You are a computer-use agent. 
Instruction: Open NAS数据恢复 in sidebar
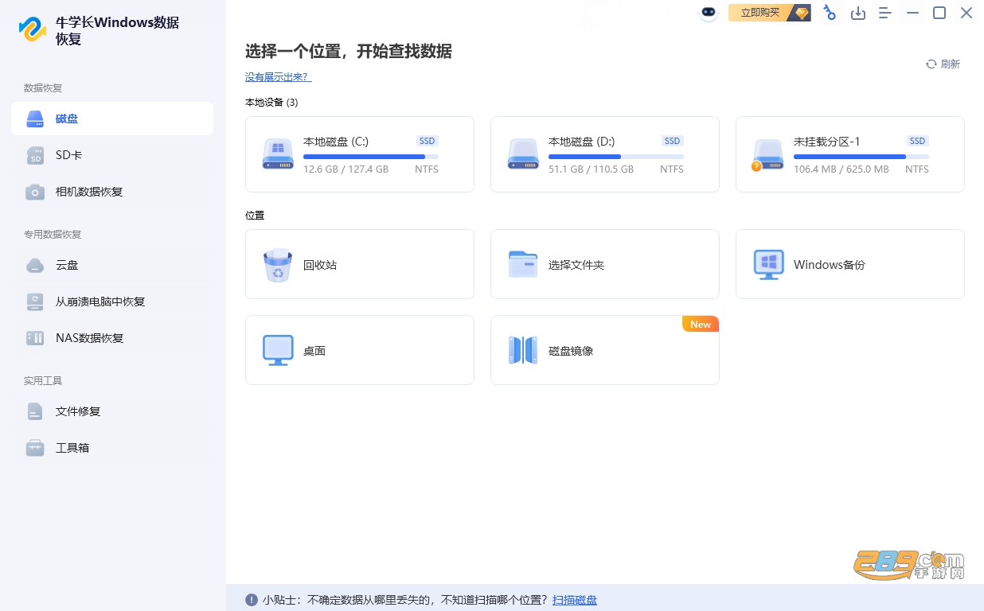coord(112,338)
